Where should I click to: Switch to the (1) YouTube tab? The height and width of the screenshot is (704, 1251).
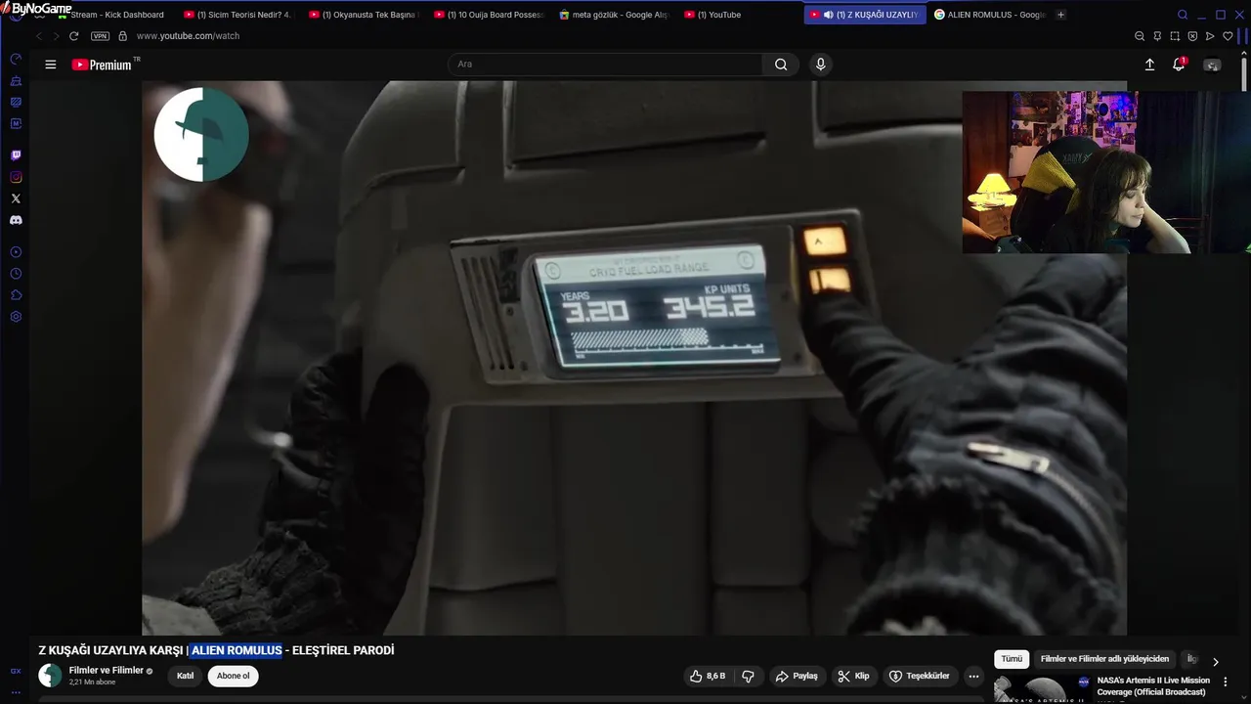click(x=738, y=15)
